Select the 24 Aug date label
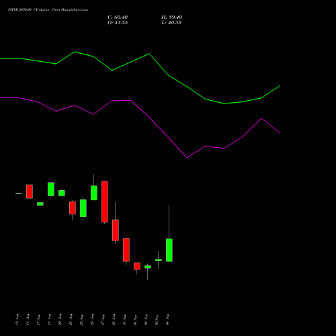336x336 pixels. 71,319
